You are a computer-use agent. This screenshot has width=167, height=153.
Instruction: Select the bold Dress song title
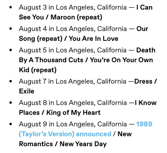(x=143, y=82)
